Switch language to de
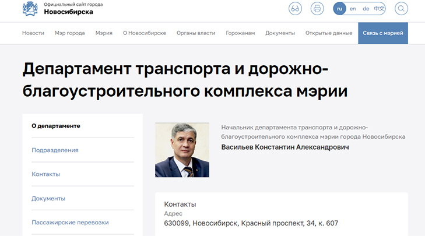This screenshot has width=425, height=236. 366,9
